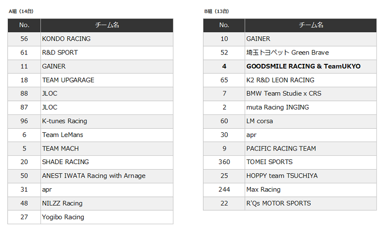386x233 pixels.
Task: Click NILZZ Racing in Group A
Action: [62, 203]
